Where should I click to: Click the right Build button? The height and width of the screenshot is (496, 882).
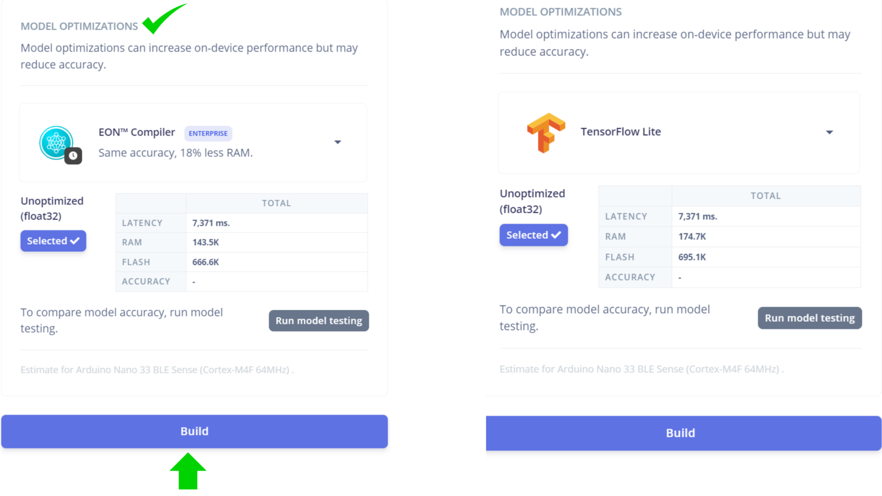(684, 433)
